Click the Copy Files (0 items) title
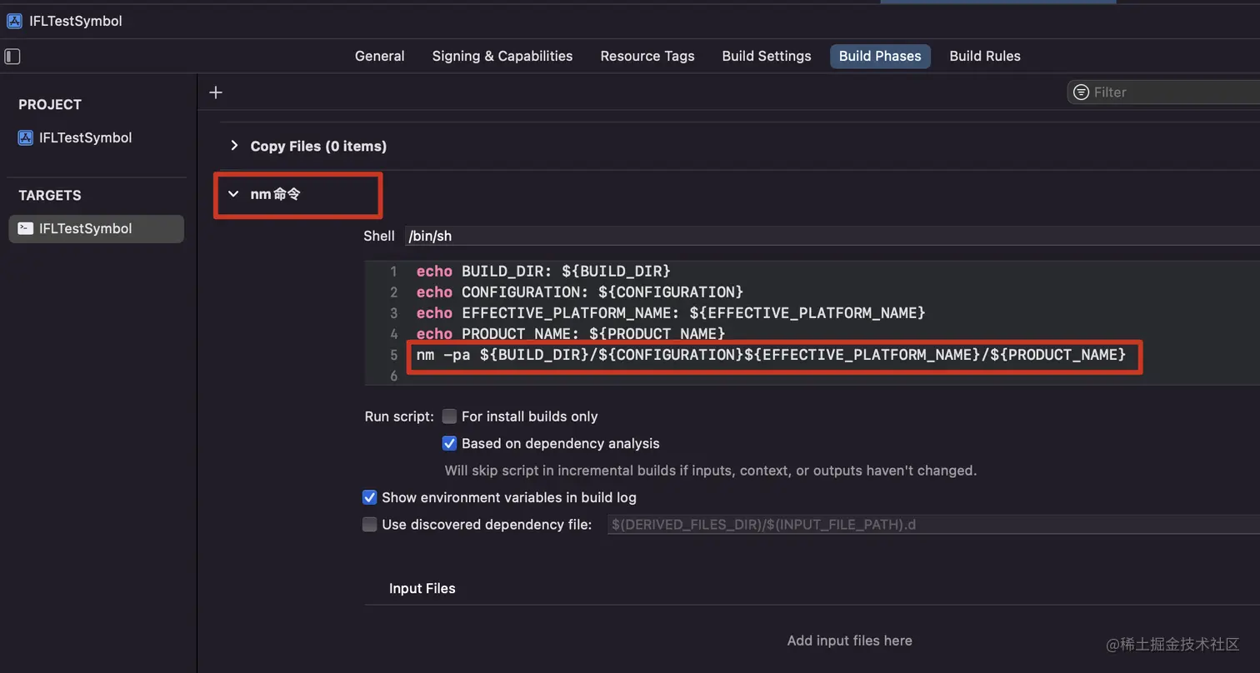This screenshot has width=1260, height=673. [x=318, y=146]
